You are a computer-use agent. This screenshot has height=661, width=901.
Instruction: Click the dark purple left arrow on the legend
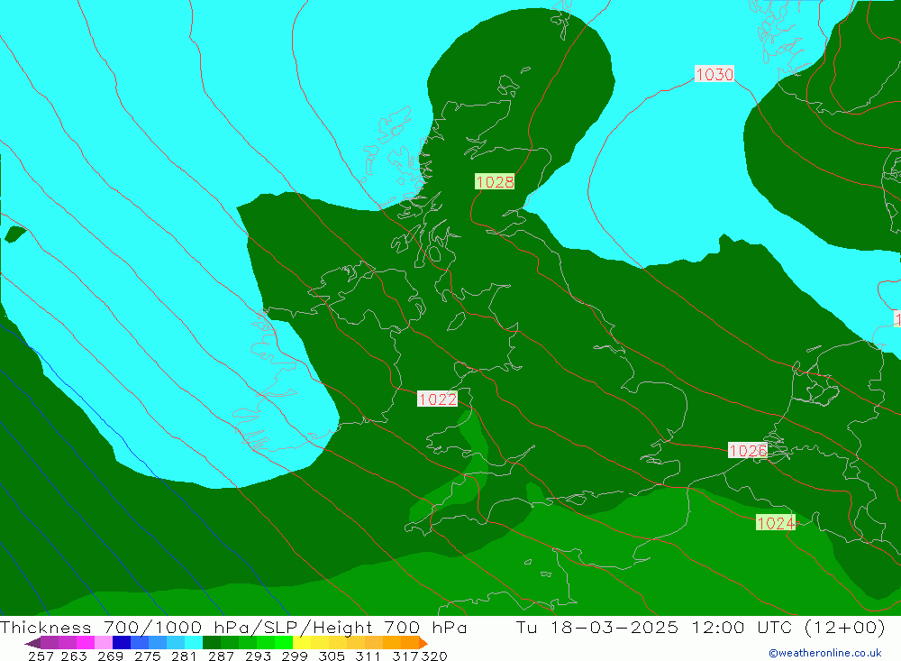click(x=32, y=643)
